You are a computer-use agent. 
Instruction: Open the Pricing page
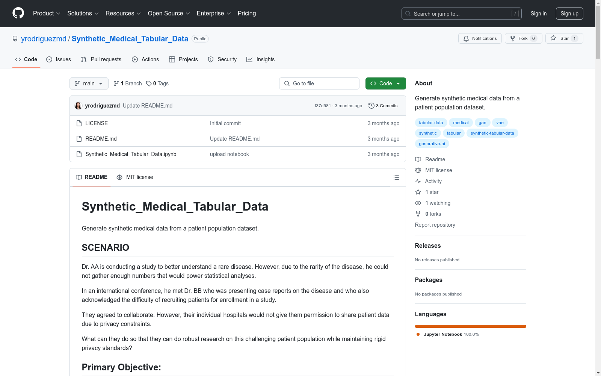click(x=247, y=14)
